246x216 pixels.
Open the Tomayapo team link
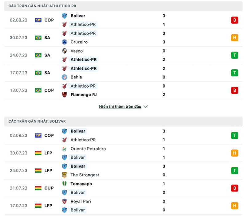point(81,184)
